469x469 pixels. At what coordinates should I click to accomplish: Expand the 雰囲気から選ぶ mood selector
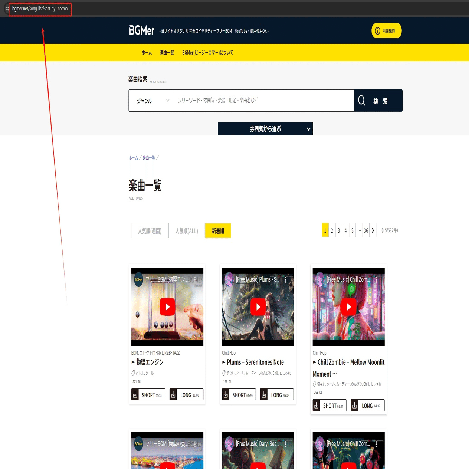[x=265, y=129]
